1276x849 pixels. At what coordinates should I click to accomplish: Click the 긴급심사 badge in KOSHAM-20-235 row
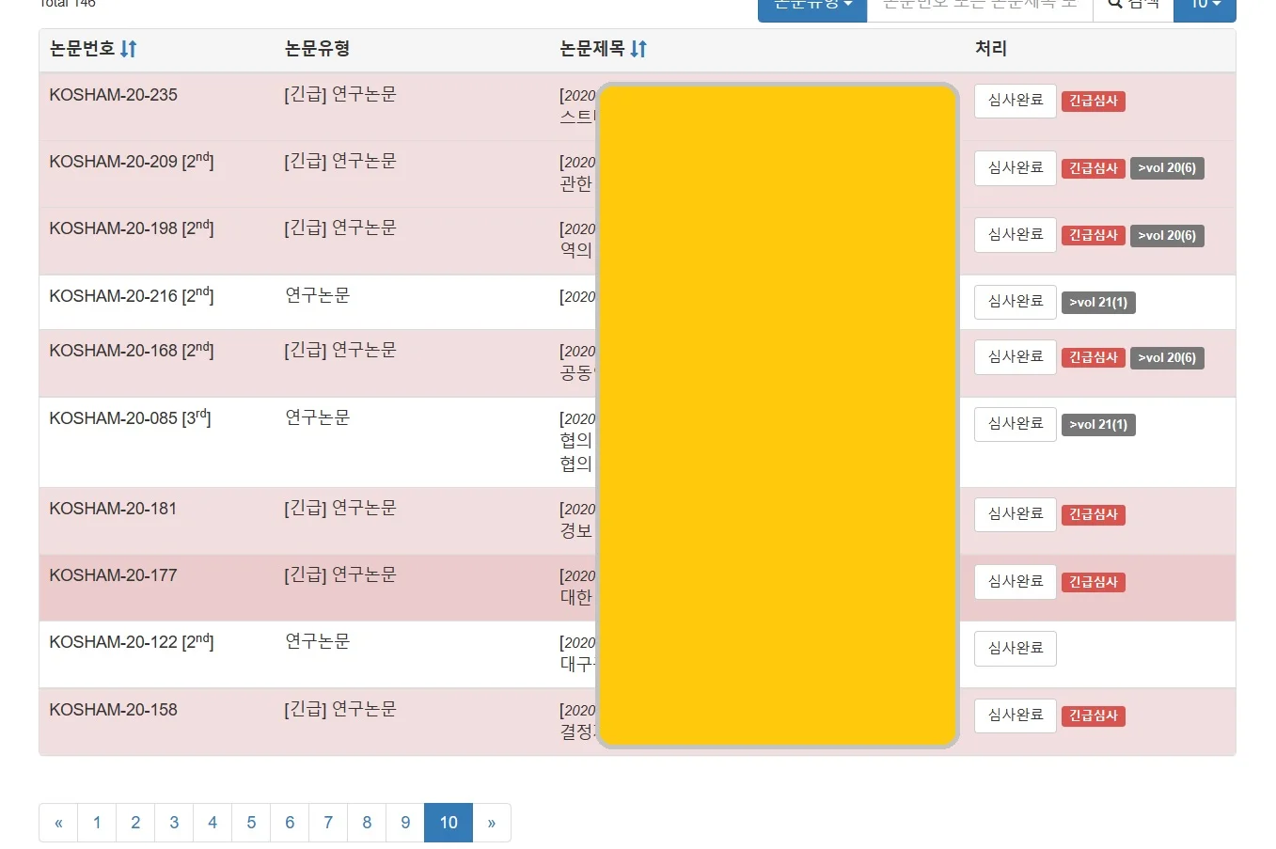click(x=1094, y=101)
